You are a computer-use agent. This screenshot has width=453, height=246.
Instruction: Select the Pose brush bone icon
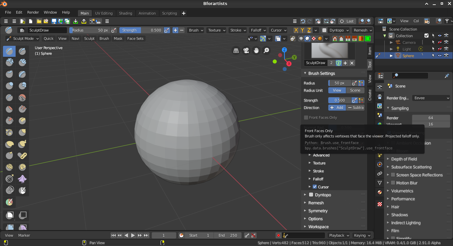point(22,156)
